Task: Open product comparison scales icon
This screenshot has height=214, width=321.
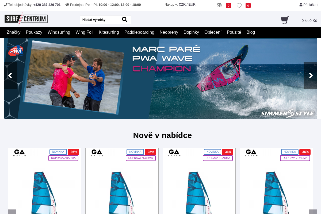Action: pyautogui.click(x=219, y=5)
